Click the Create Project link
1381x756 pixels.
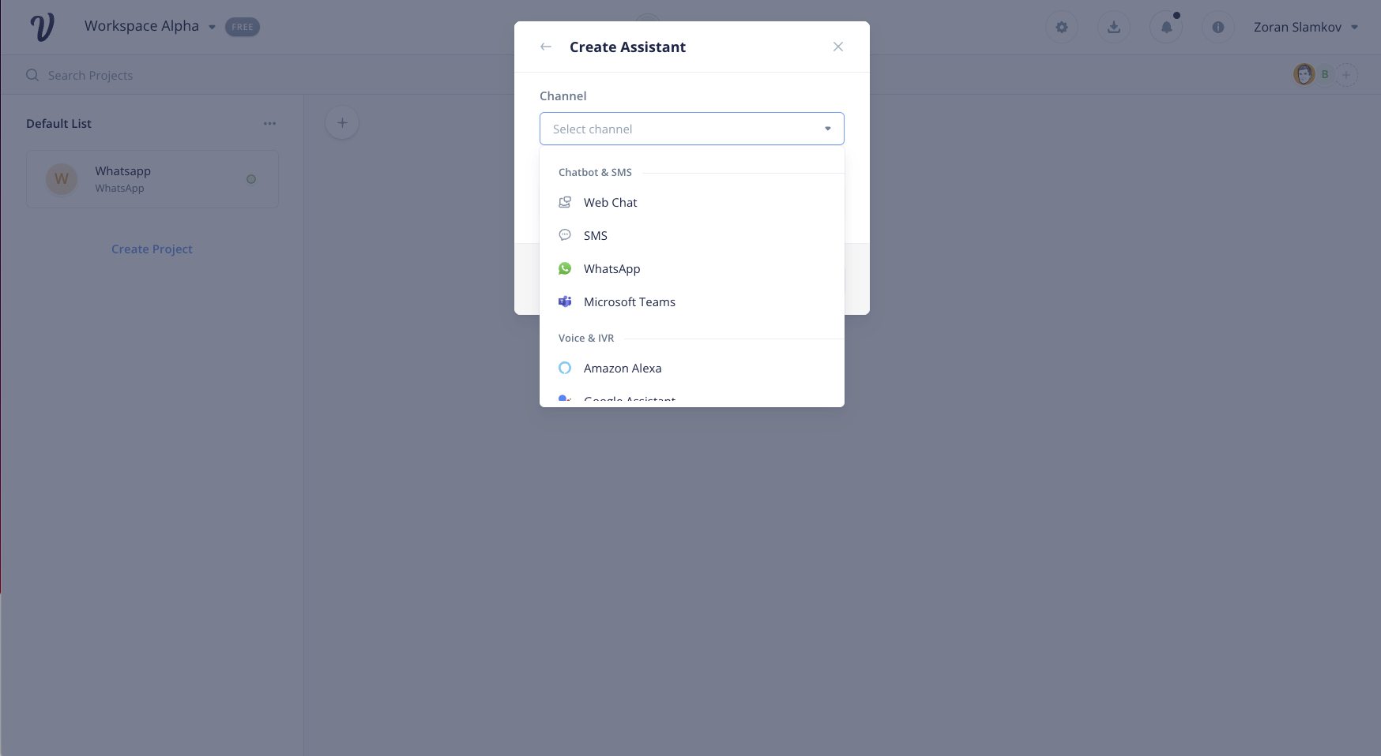coord(152,249)
